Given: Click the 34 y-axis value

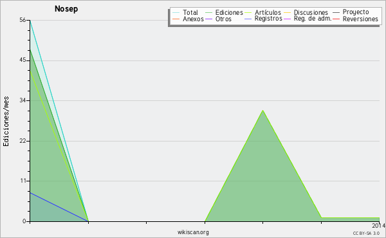Looking at the screenshot, I should tap(23, 100).
